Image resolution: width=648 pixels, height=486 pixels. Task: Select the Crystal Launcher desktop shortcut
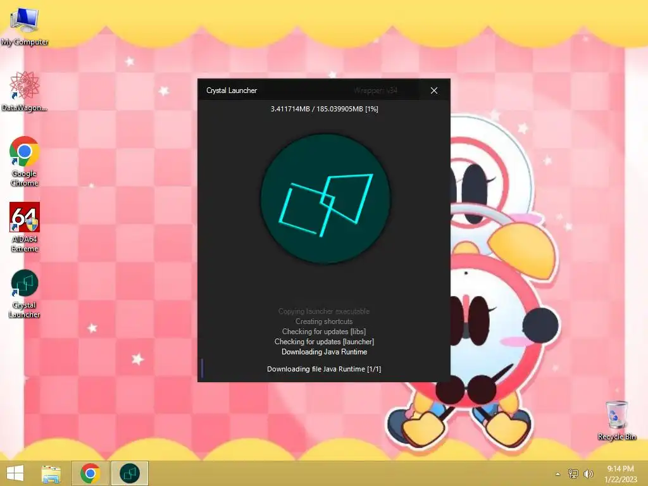(25, 294)
